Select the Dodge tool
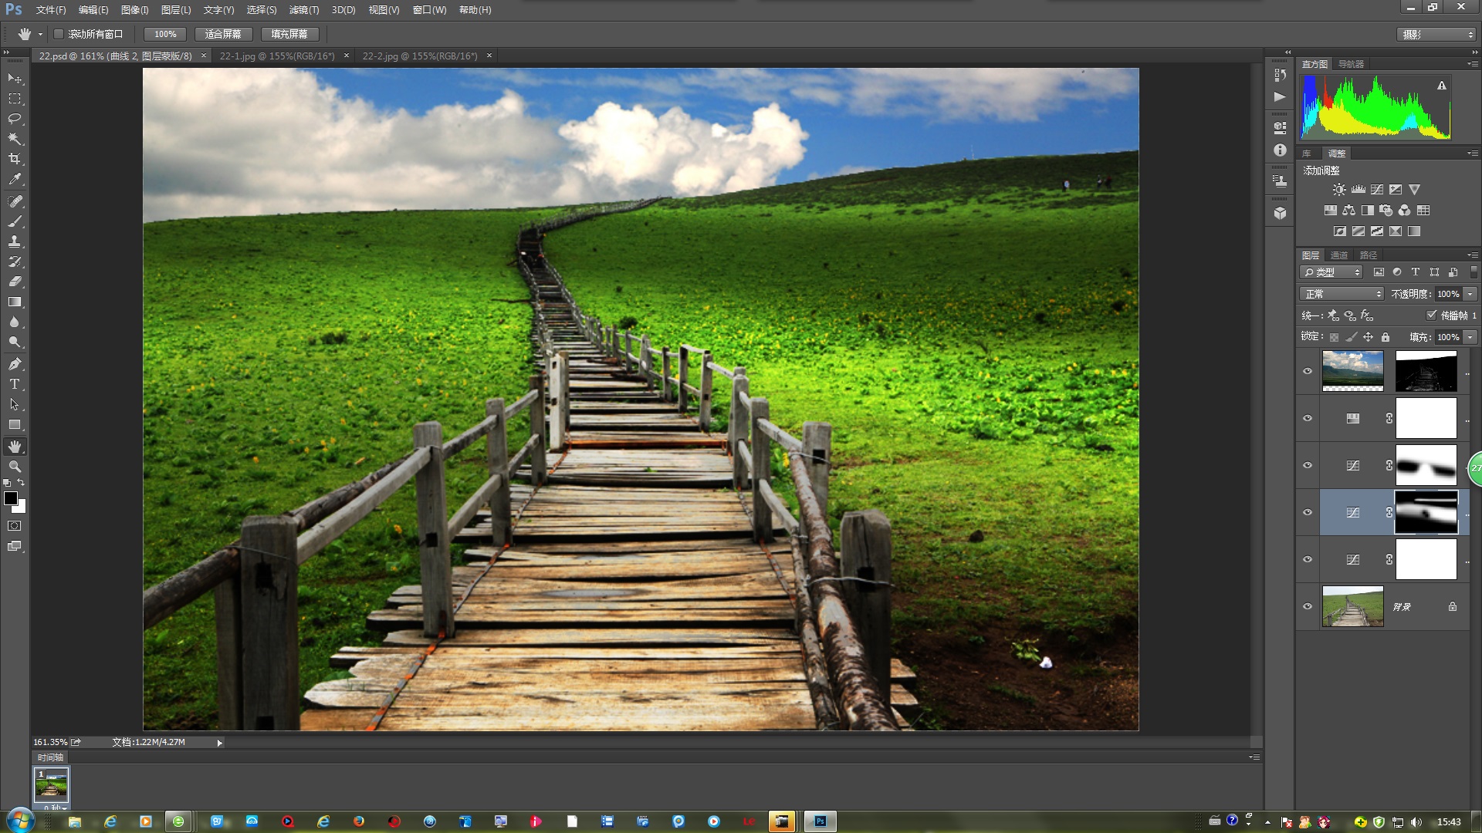The height and width of the screenshot is (833, 1482). coord(15,342)
